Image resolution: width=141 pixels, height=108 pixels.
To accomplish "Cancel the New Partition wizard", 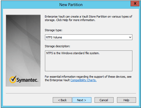I will point(104,100).
